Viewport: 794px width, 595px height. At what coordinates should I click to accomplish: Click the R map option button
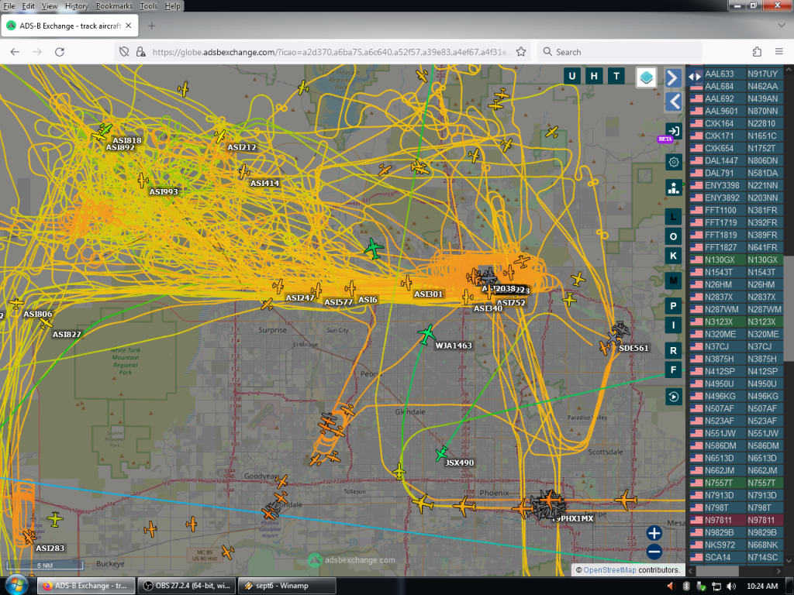[673, 350]
